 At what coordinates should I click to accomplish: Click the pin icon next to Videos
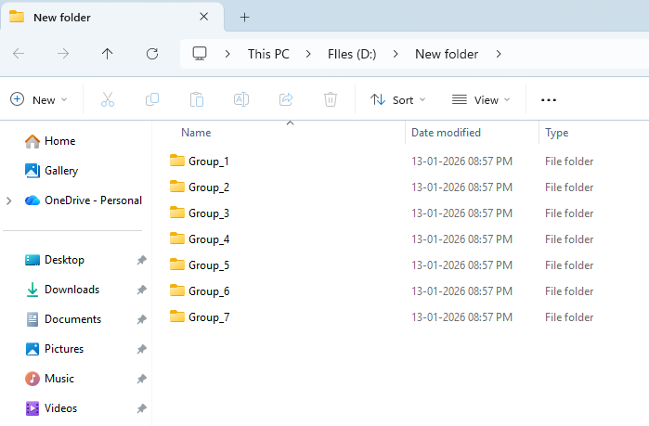141,408
